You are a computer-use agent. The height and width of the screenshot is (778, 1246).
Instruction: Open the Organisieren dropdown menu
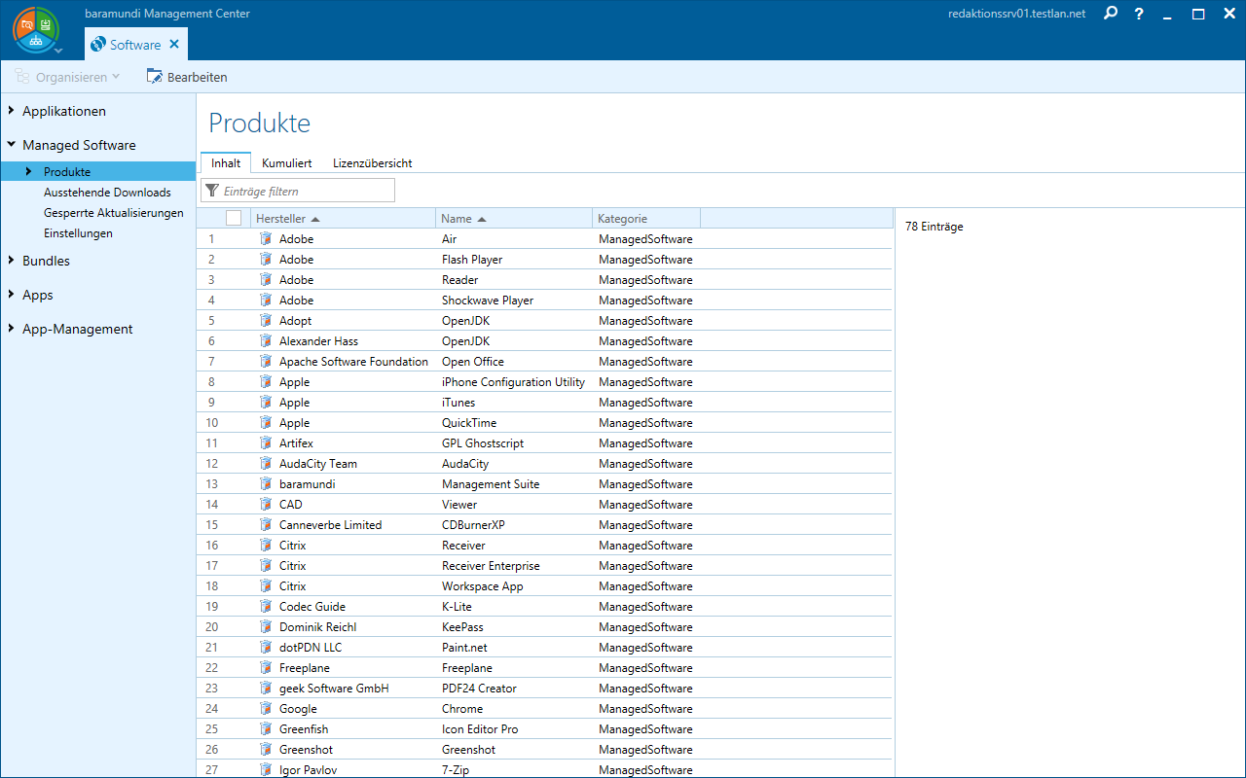tap(68, 77)
